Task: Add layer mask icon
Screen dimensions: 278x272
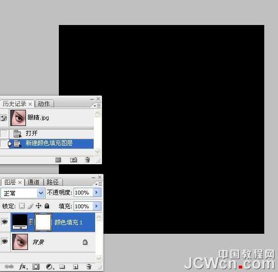Action: point(36,266)
